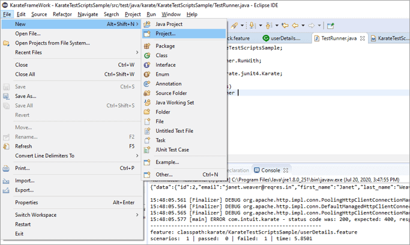This screenshot has width=410, height=245.
Task: Choose the Annotation icon entry
Action: tap(147, 83)
